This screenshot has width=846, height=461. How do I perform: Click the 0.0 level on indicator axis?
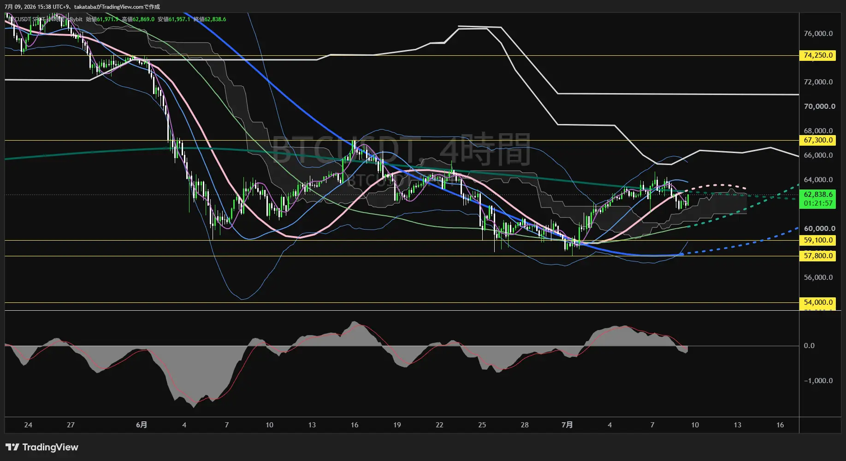pyautogui.click(x=809, y=346)
